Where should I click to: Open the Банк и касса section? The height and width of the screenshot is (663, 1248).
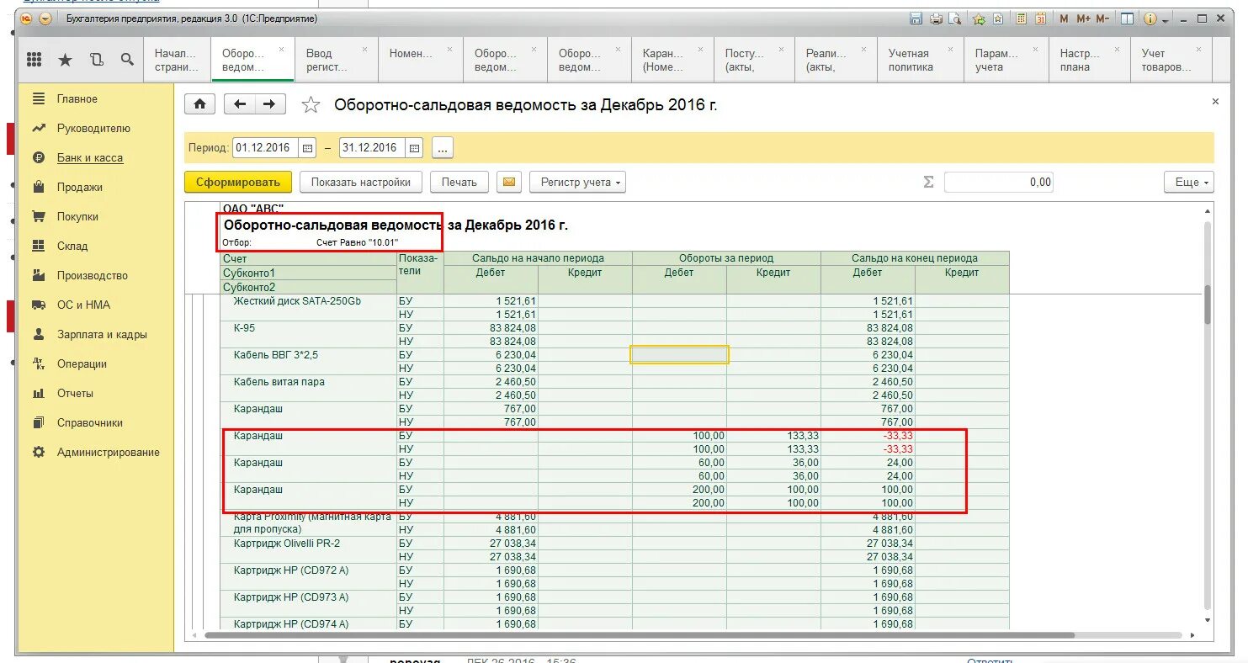(90, 158)
